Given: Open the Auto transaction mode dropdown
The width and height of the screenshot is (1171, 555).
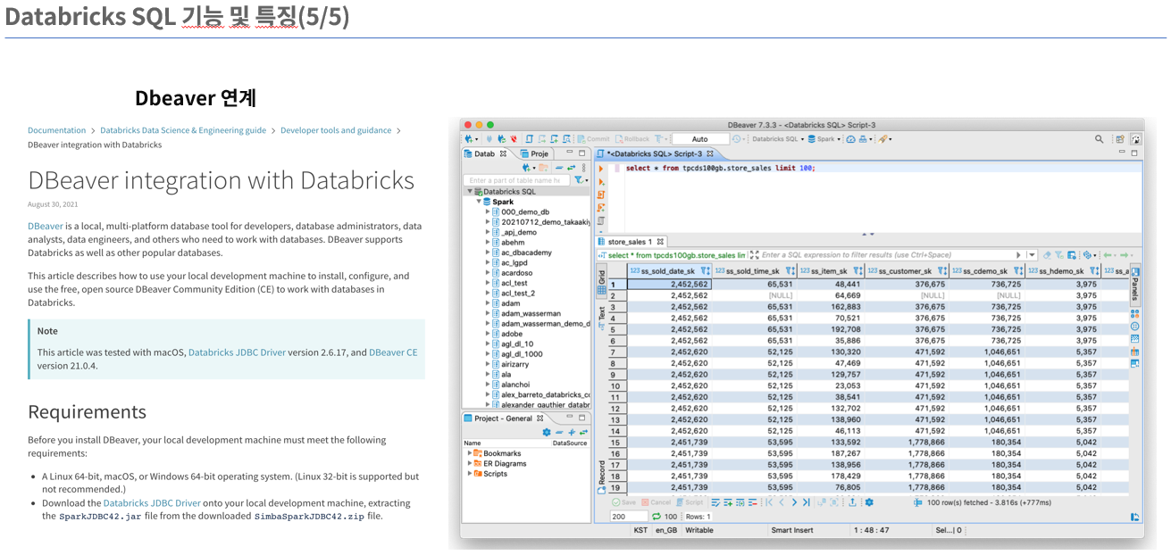Looking at the screenshot, I should (x=699, y=139).
